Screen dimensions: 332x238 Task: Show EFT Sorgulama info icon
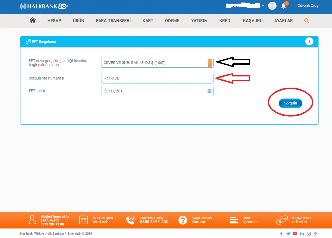pyautogui.click(x=309, y=41)
